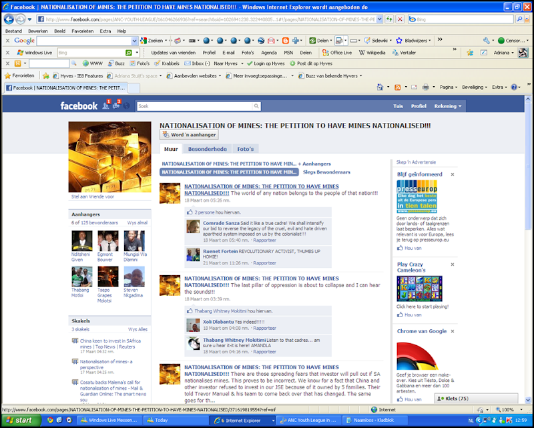Click the Facebook search magnifier icon
The height and width of the screenshot is (428, 534).
tap(256, 106)
